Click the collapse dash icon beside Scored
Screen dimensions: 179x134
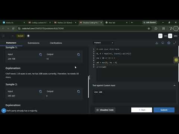[x=13, y=36]
